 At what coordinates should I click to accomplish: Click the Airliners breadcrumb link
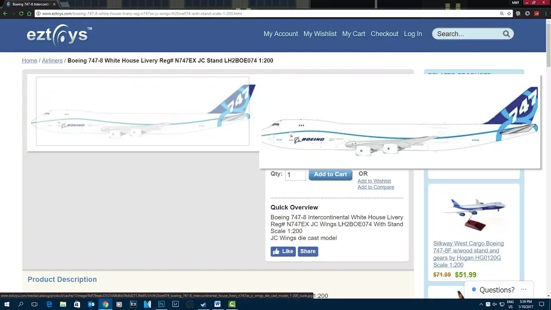pos(52,61)
